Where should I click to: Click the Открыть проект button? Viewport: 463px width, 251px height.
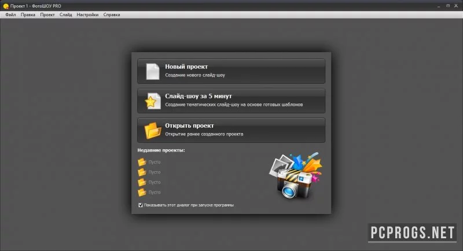pos(231,130)
